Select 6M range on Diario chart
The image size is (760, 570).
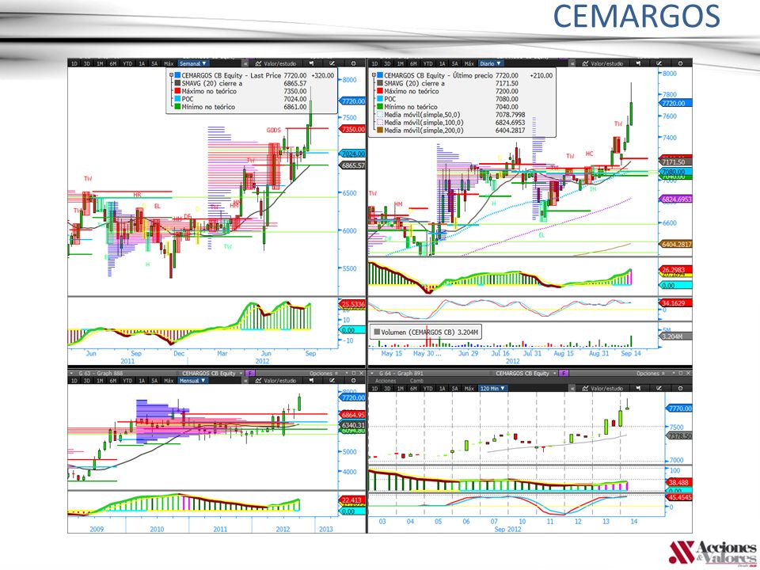click(413, 63)
